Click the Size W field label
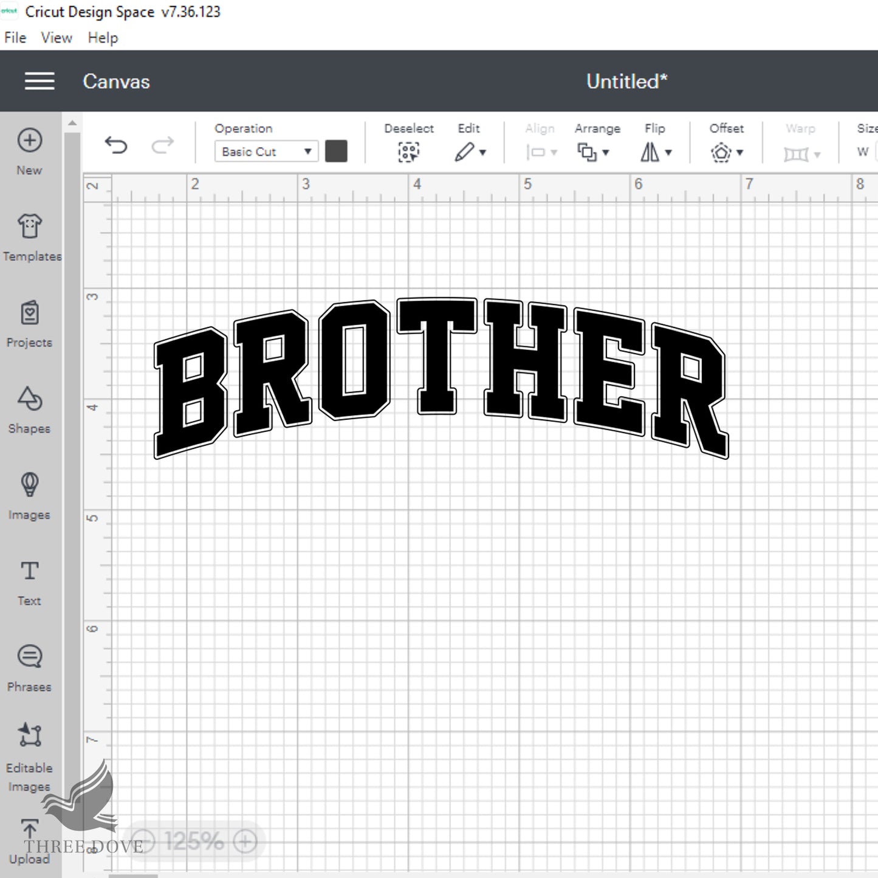The image size is (878, 878). click(863, 152)
